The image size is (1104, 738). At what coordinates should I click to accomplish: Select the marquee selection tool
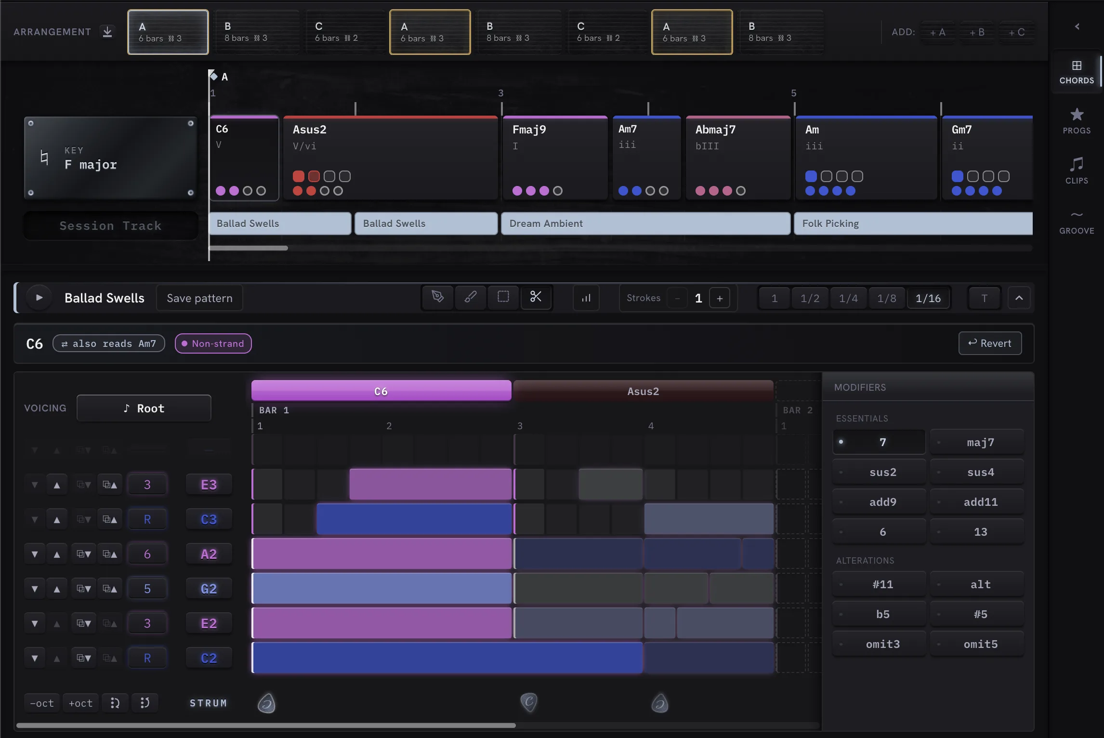pos(503,297)
